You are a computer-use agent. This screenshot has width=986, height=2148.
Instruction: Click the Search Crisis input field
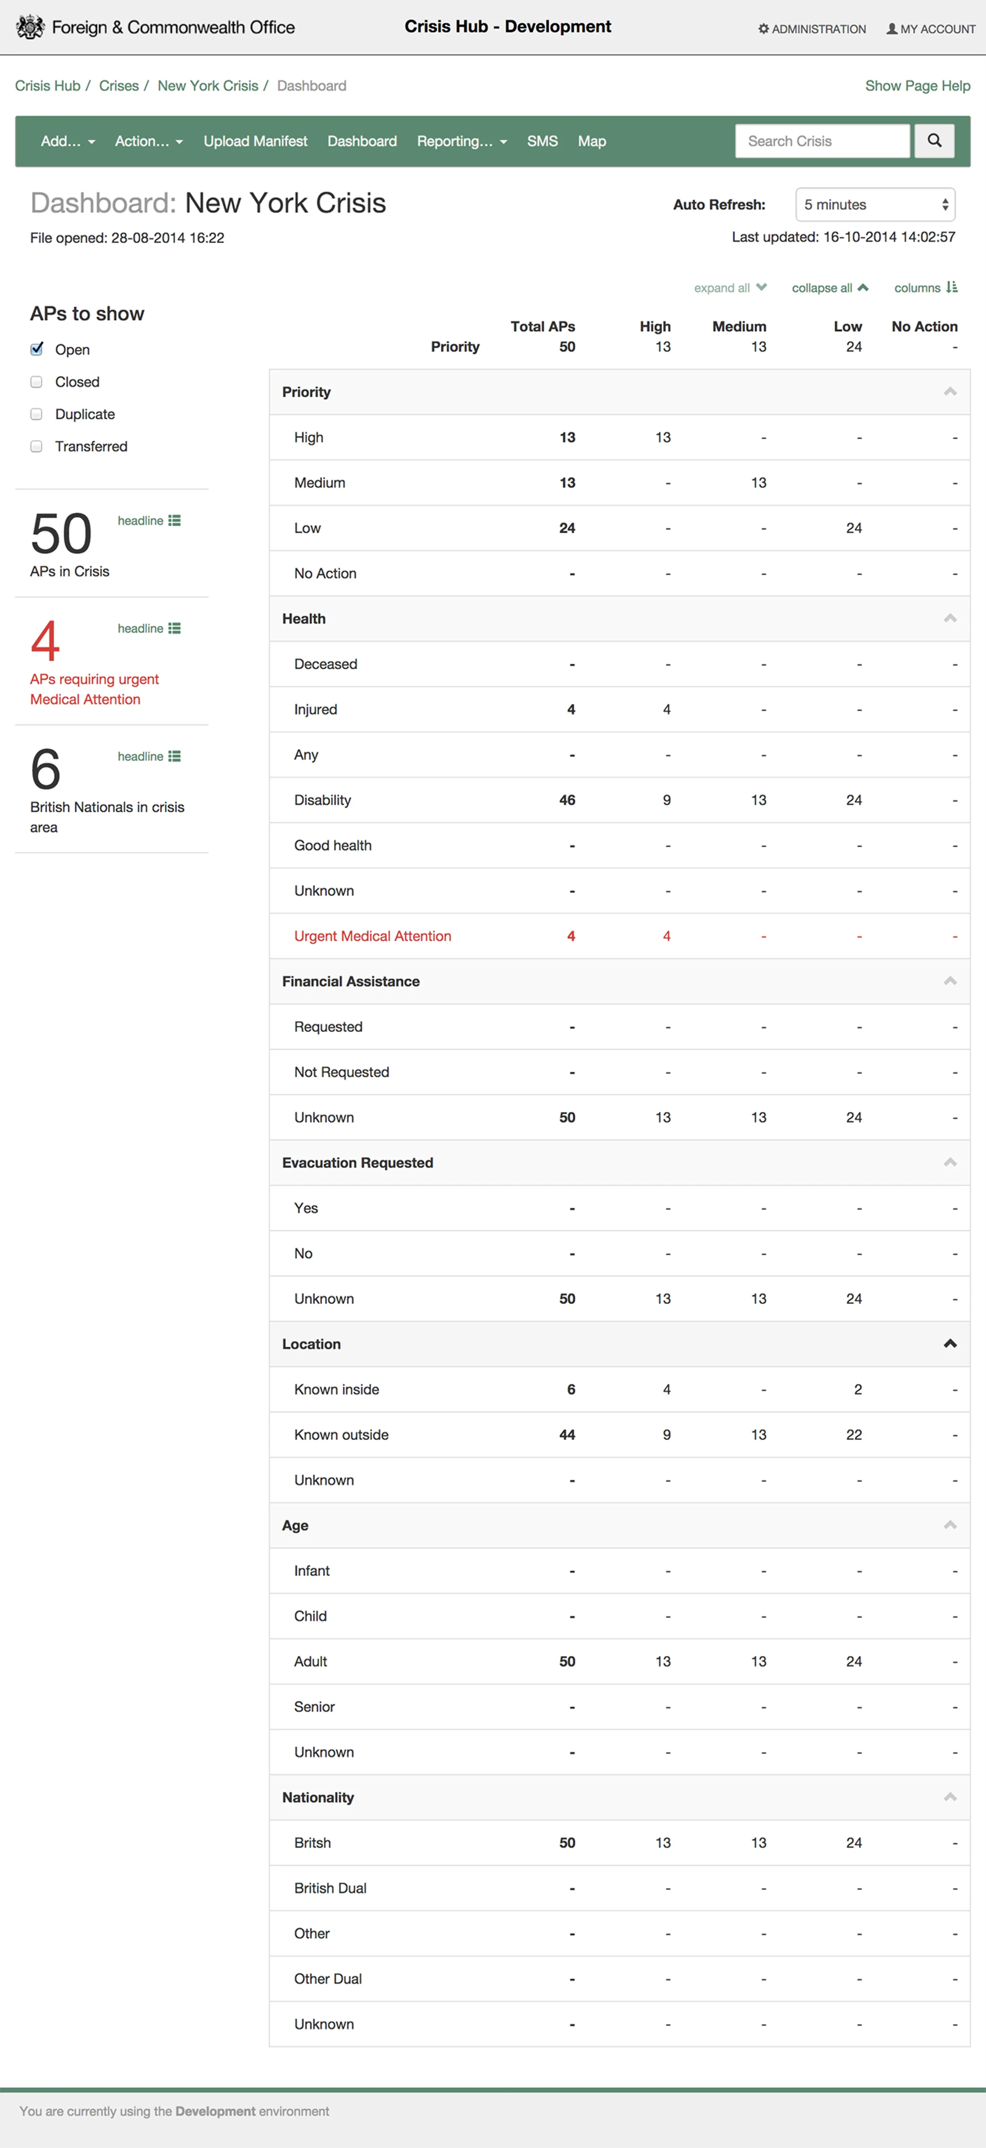pyautogui.click(x=822, y=141)
